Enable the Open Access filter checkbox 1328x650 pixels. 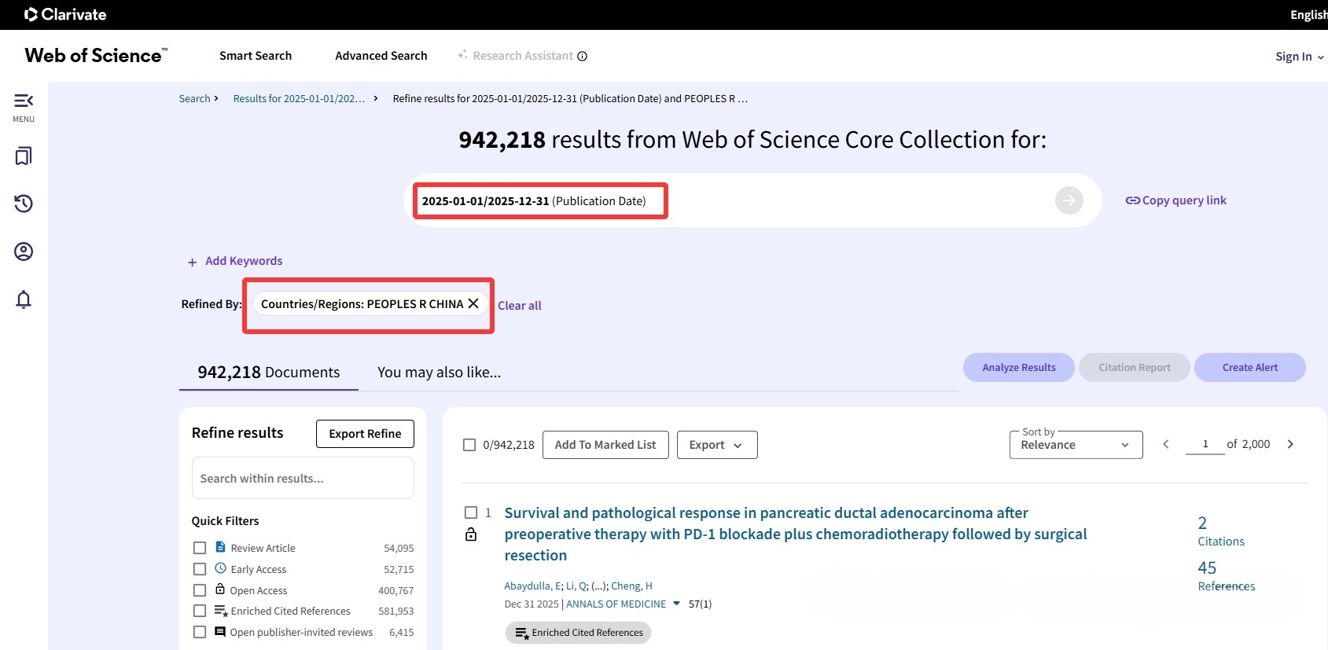(200, 590)
